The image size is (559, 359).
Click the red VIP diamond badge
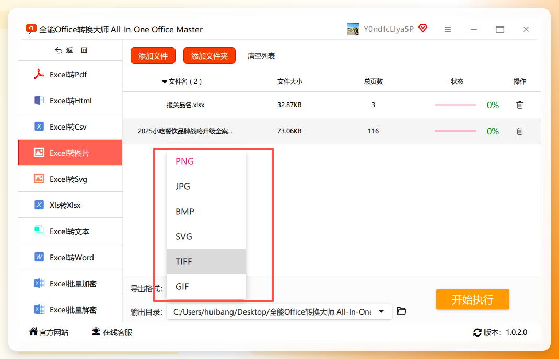click(423, 28)
